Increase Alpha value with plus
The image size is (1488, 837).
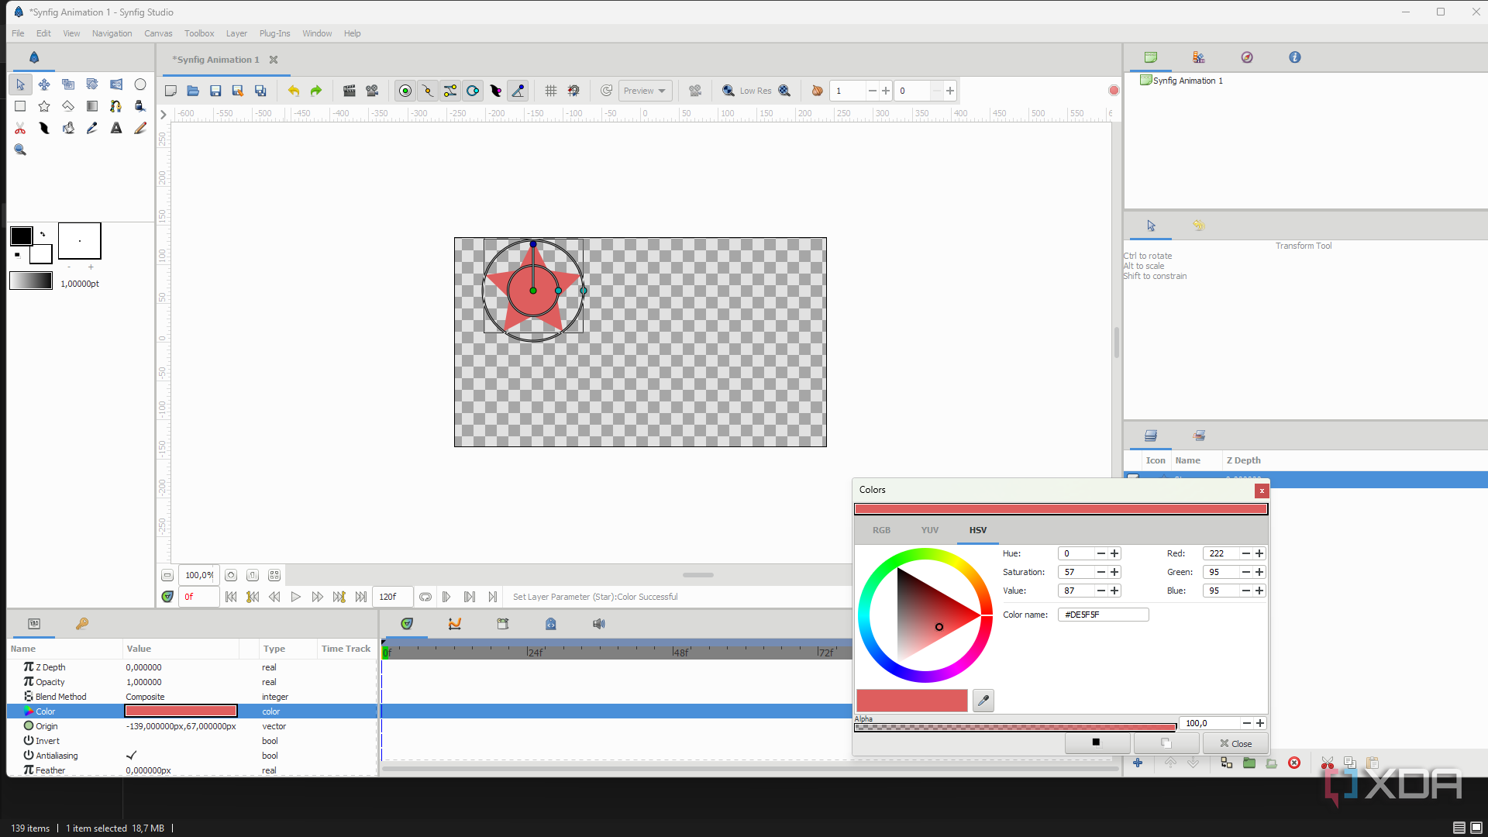pos(1260,723)
